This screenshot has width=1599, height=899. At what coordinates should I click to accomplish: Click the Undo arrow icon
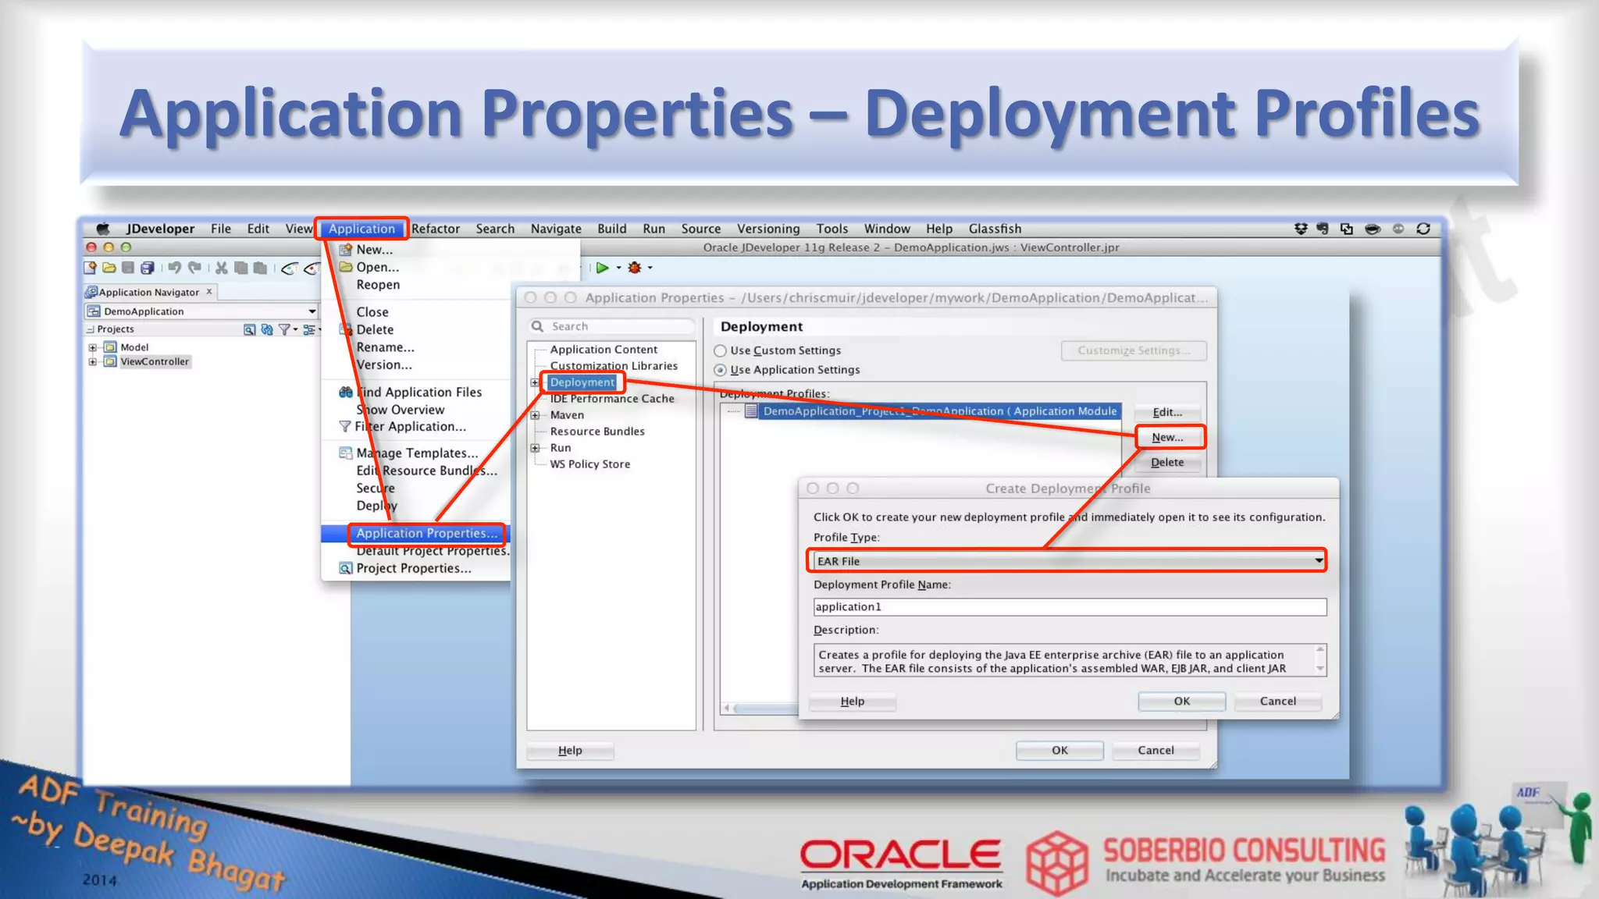coord(174,268)
